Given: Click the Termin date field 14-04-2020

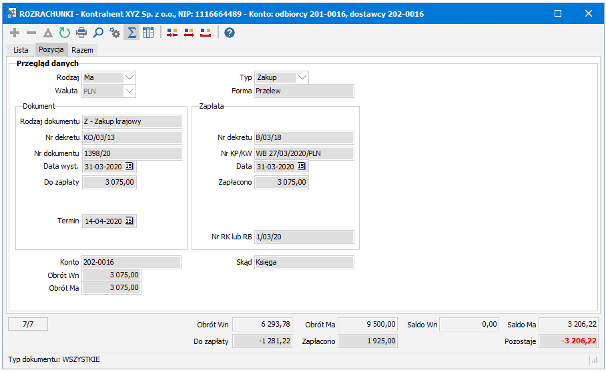Looking at the screenshot, I should click(109, 221).
